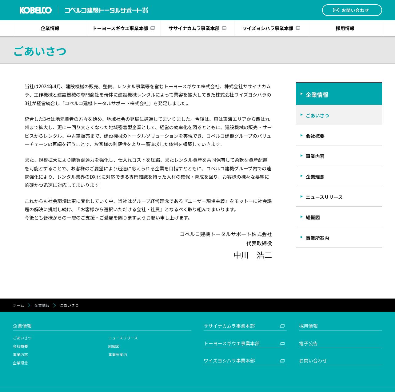Viewport: 395px width, 392px height.
Task: Go to 企業理念 in the sidebar
Action: 339,176
